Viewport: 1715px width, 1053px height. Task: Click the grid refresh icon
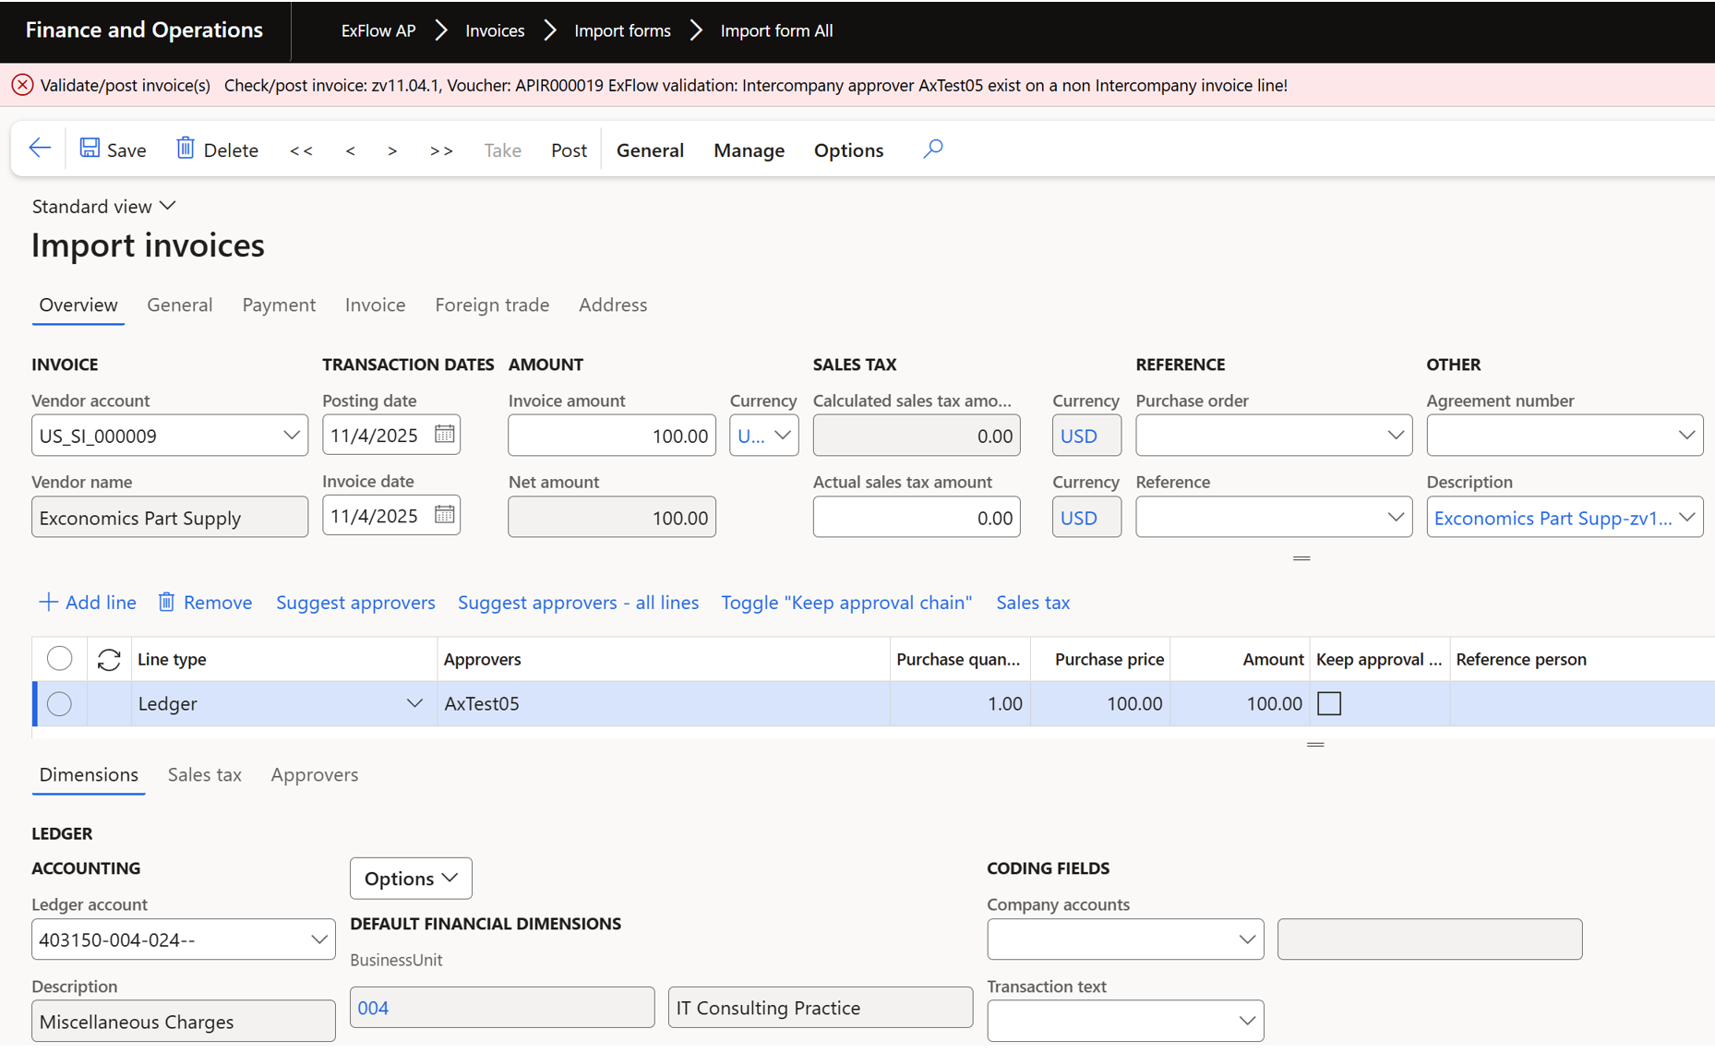point(109,659)
